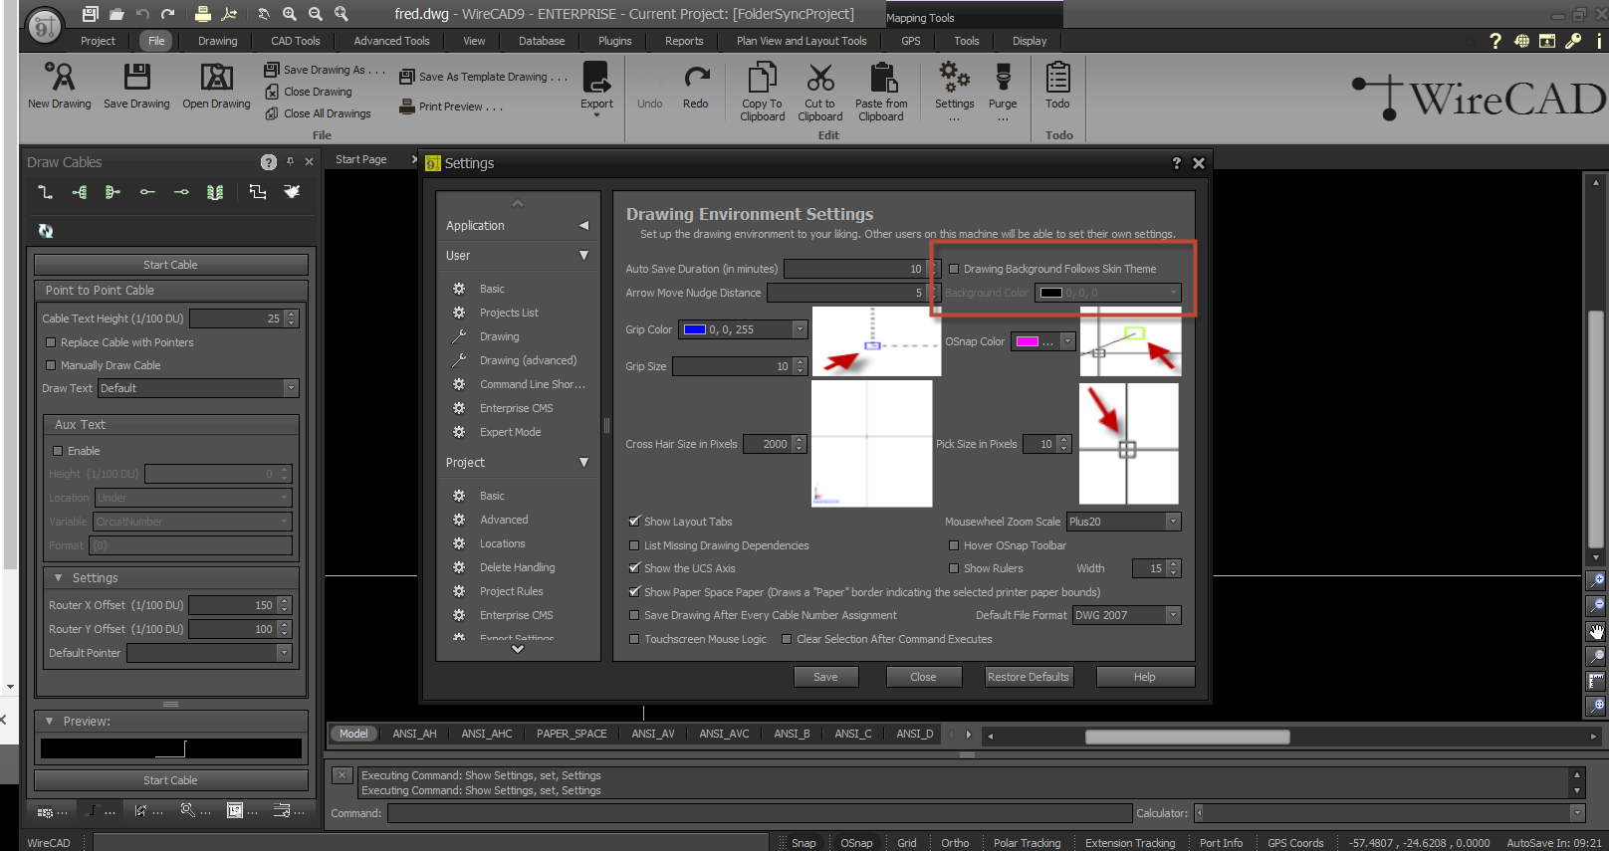Click Print Preview in ribbon
Screen dimensions: 1609x851
[x=451, y=106]
